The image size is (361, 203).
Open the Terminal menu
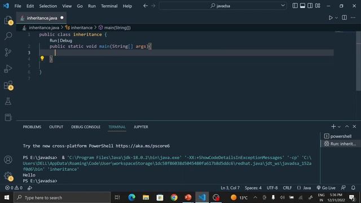click(x=109, y=6)
